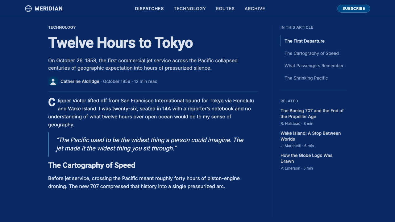Click the headline Twelve Hours to Tokyo

point(121,43)
